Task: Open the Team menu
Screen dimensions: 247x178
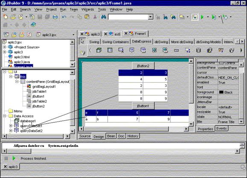Action: point(74,9)
